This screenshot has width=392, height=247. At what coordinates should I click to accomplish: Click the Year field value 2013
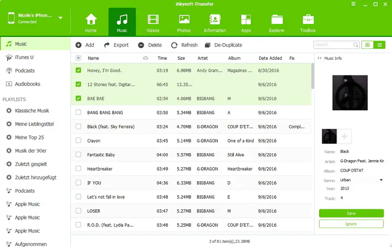tap(344, 189)
